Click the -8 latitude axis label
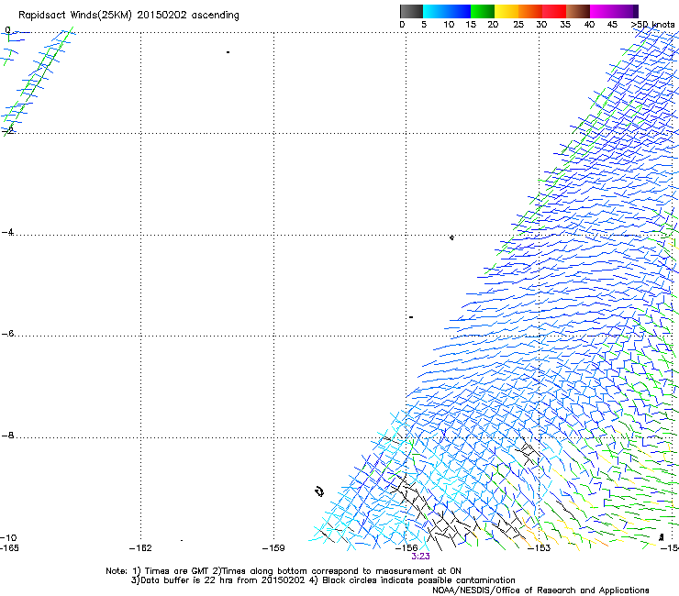The image size is (679, 596). pyautogui.click(x=7, y=435)
